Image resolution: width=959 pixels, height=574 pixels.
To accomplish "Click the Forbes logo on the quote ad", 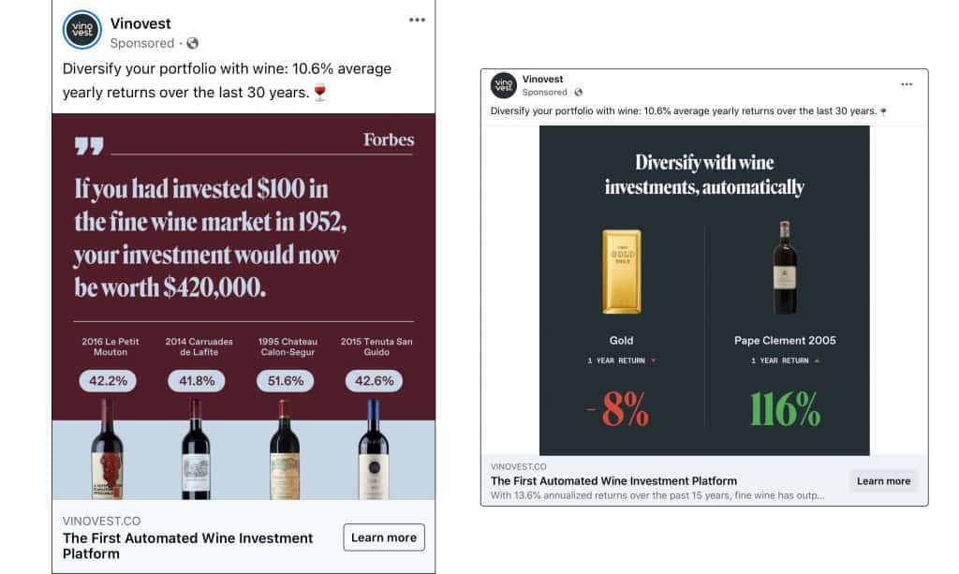I will 389,140.
